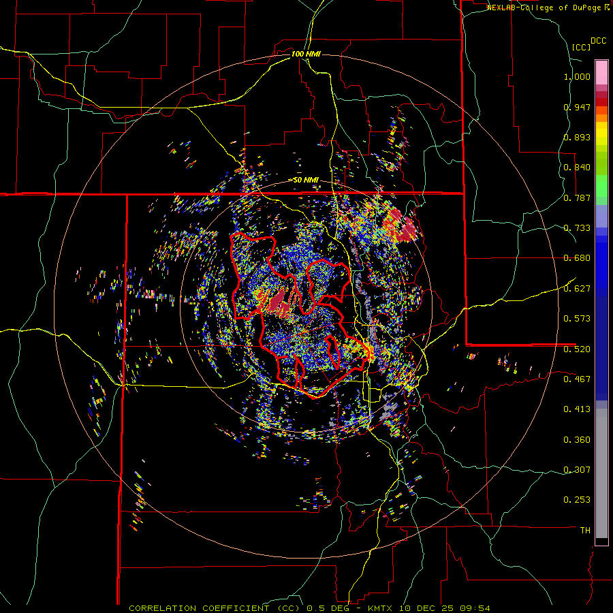Select the 0.520 scale value
The width and height of the screenshot is (613, 613).
tap(577, 349)
